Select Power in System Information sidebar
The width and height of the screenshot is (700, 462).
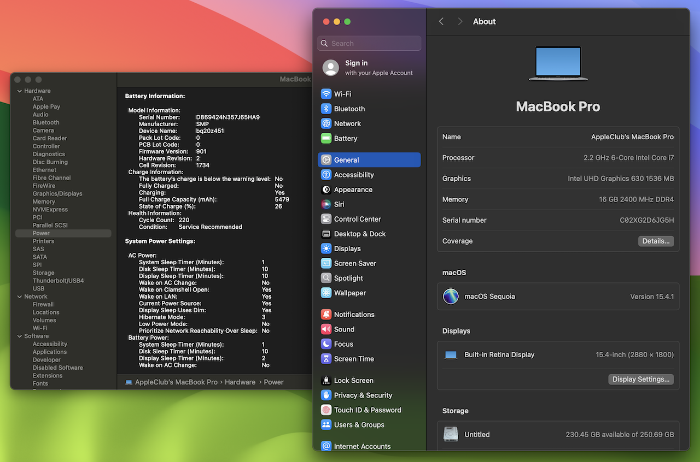tap(63, 233)
